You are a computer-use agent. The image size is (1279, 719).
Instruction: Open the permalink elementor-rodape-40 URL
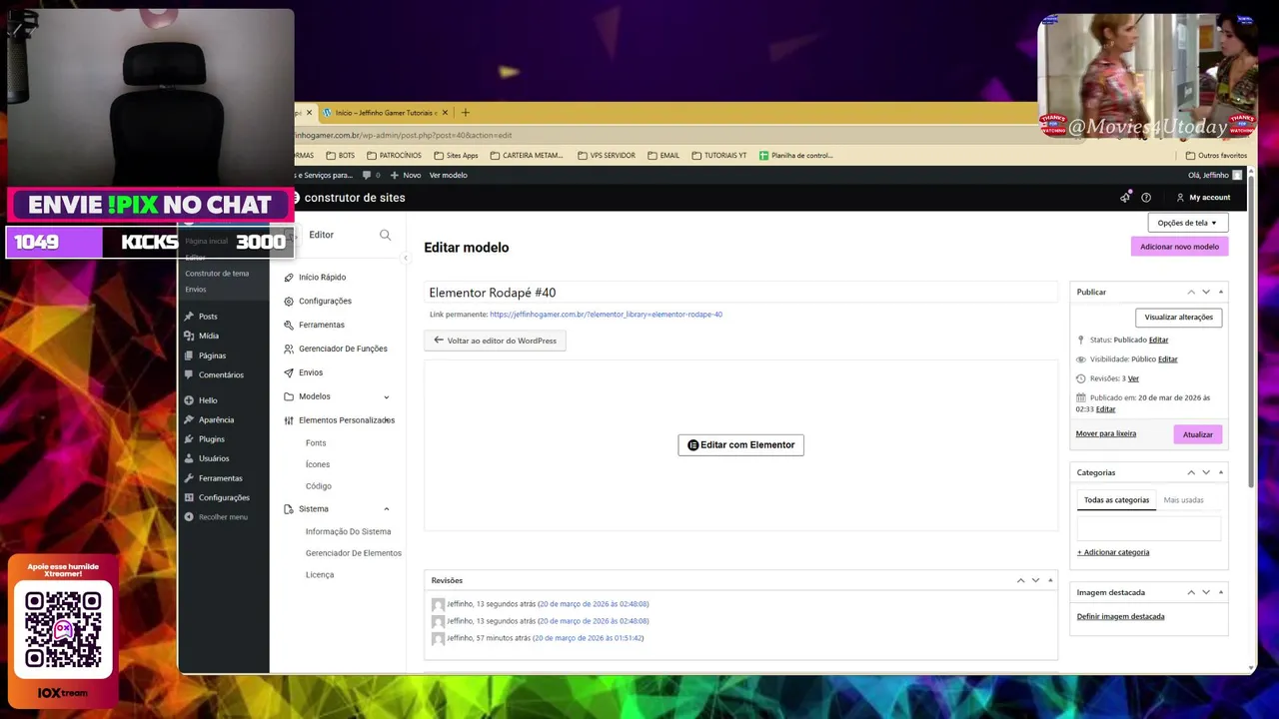click(x=606, y=315)
